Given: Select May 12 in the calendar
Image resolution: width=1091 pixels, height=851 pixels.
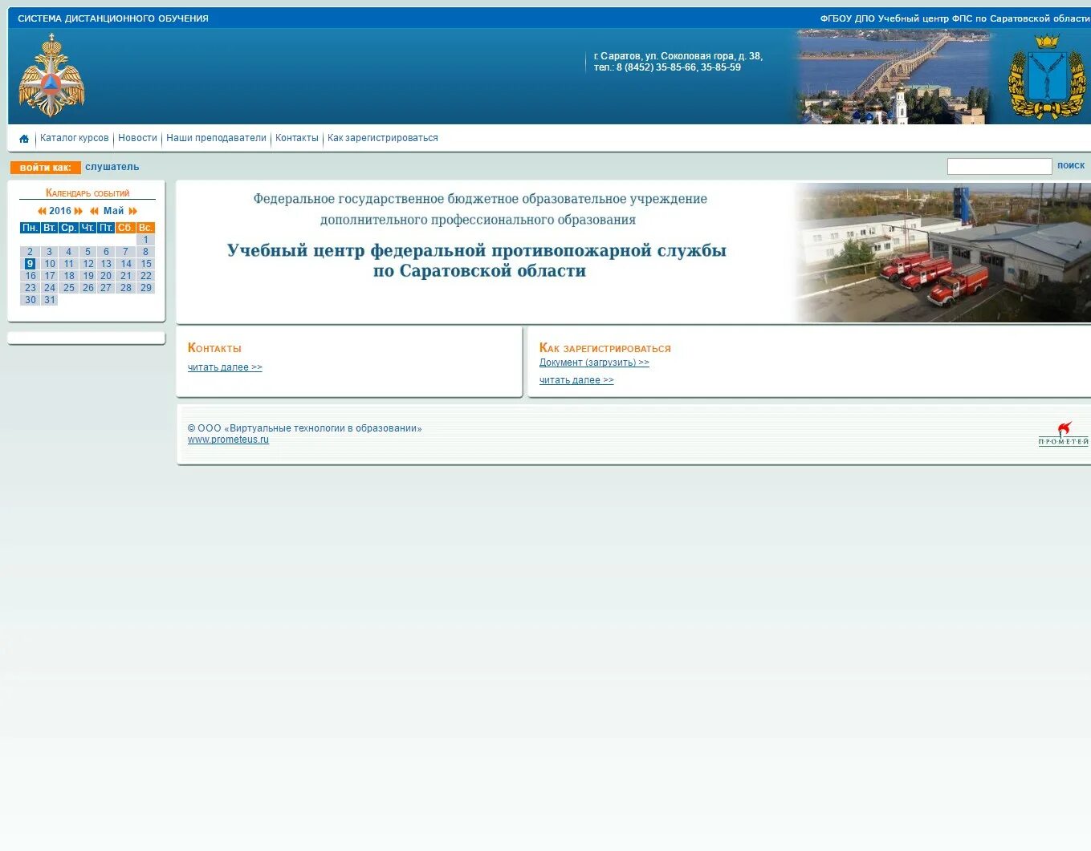Looking at the screenshot, I should click(x=88, y=264).
